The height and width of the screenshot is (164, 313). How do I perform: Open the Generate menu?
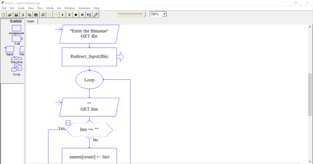(x=84, y=8)
